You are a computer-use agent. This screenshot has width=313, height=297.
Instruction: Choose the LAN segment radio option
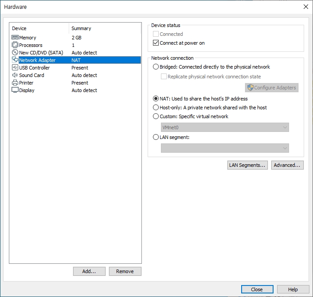pyautogui.click(x=156, y=137)
